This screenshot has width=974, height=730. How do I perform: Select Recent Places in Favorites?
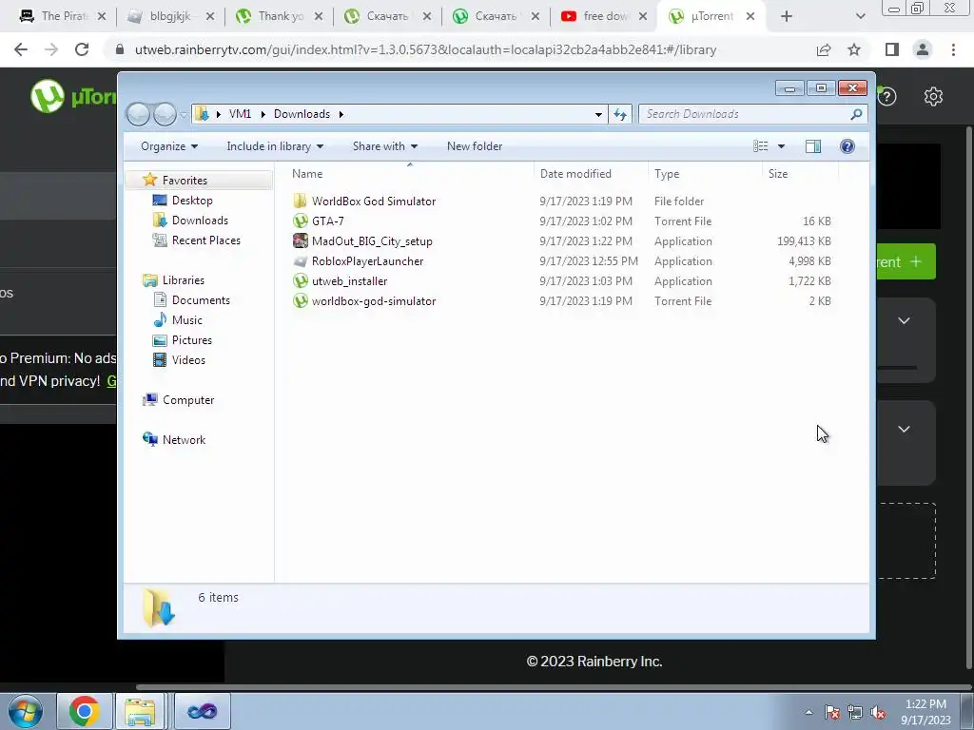(x=196, y=240)
